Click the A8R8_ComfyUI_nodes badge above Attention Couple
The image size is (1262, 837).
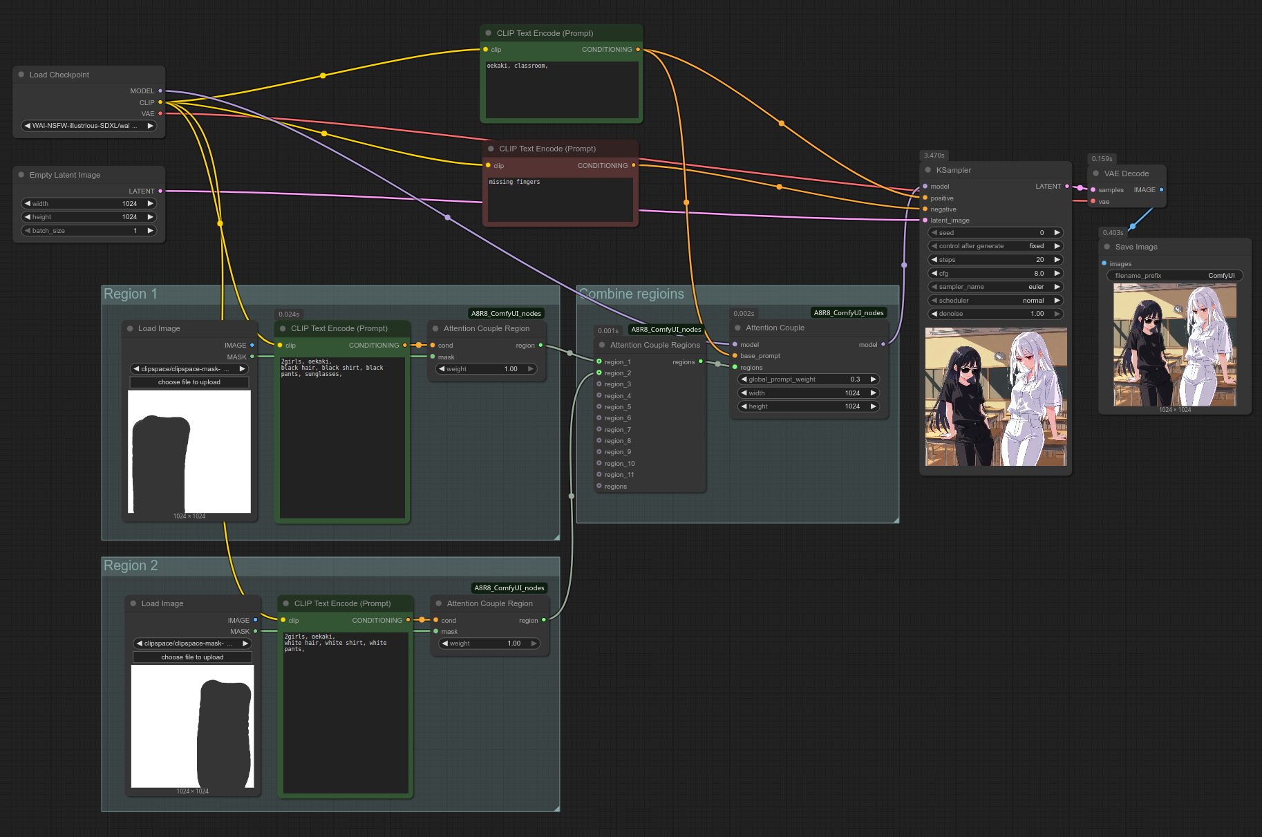point(848,313)
